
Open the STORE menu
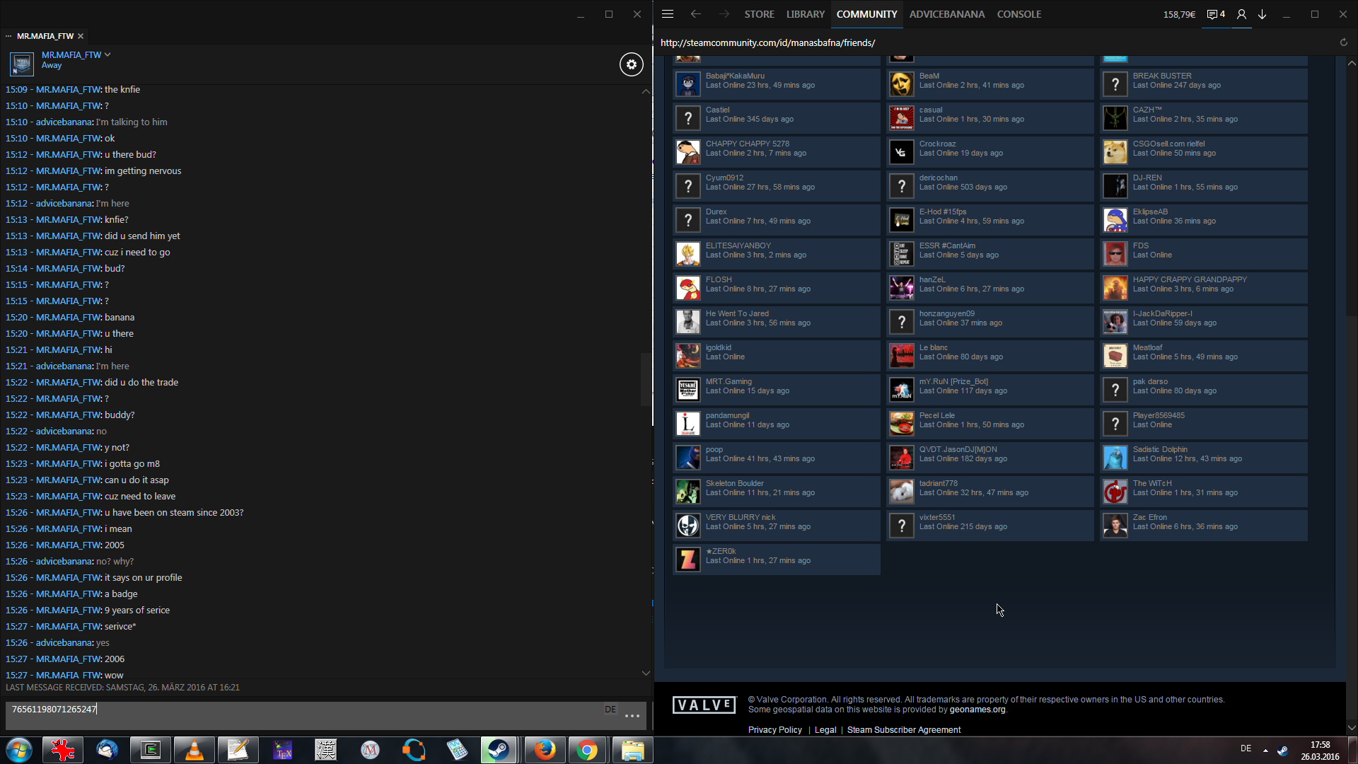coord(759,14)
